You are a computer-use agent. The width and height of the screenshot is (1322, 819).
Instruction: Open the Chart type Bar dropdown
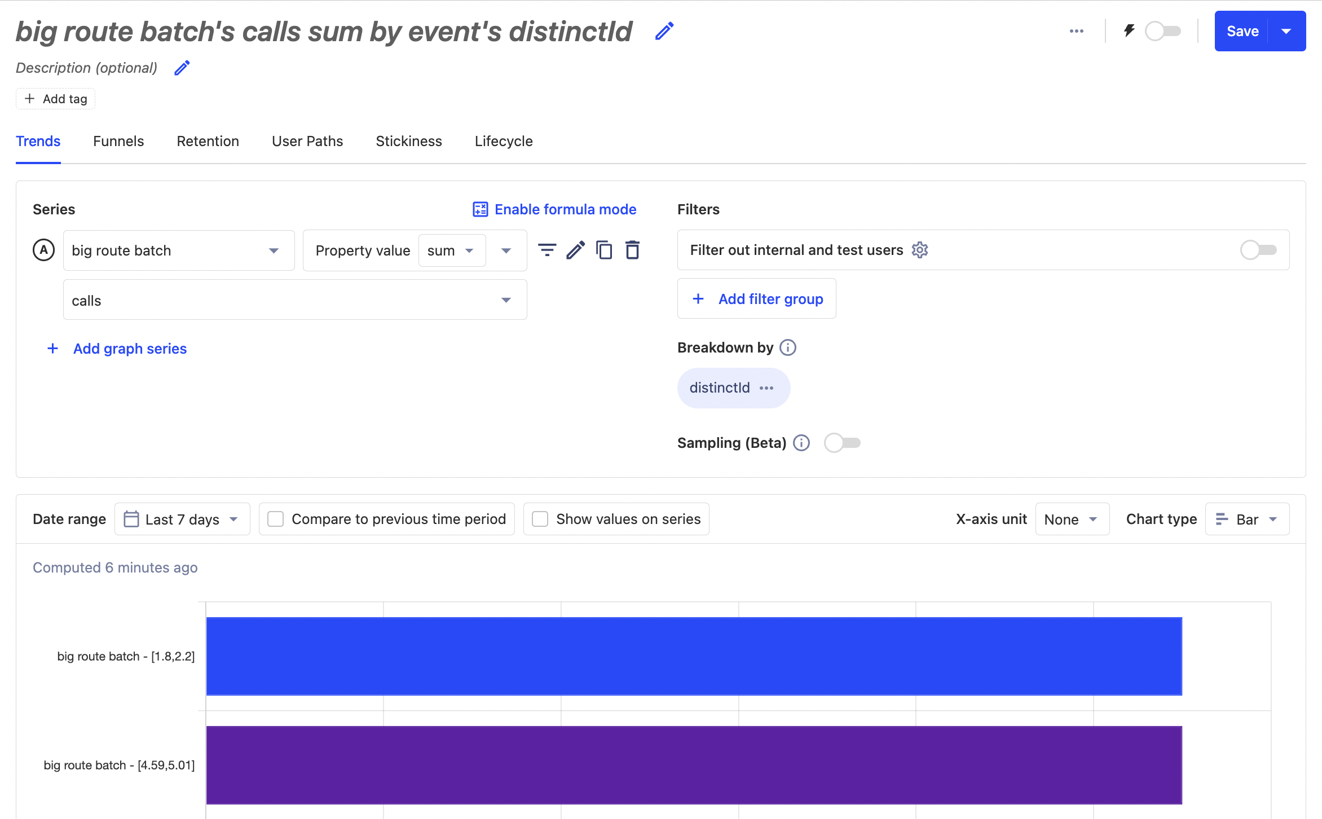1247,519
